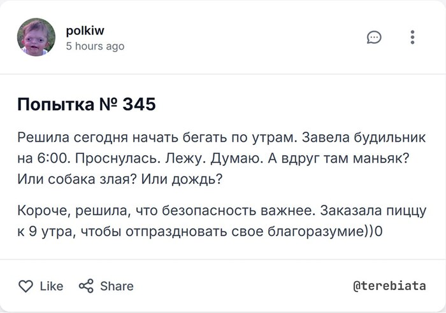This screenshot has height=313, width=446.
Task: Click the "5 hours ago" timestamp
Action: click(95, 46)
